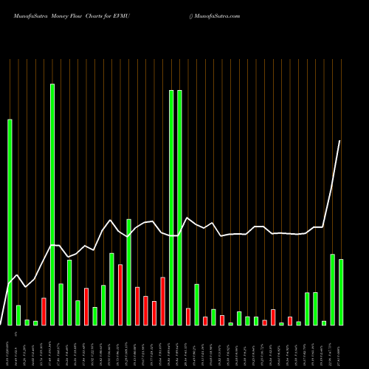Image resolution: width=369 pixels, height=369 pixels.
Task: Click the second-to-last green bar
Action: tap(333, 289)
